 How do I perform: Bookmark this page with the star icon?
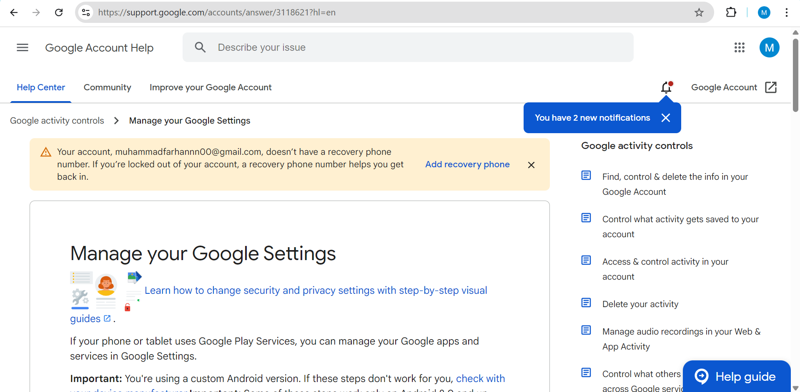tap(699, 12)
